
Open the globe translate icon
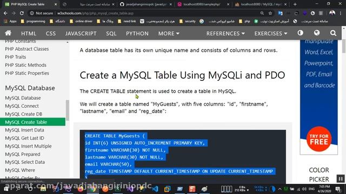(317, 33)
